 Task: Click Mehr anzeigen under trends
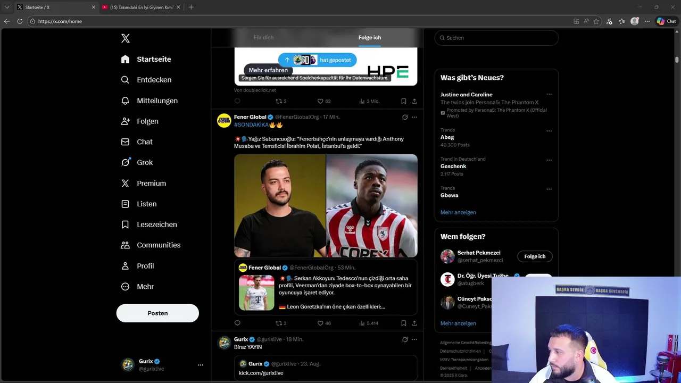458,212
